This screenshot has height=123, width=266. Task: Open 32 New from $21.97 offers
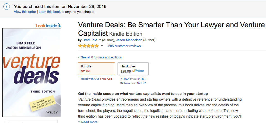(x=133, y=83)
